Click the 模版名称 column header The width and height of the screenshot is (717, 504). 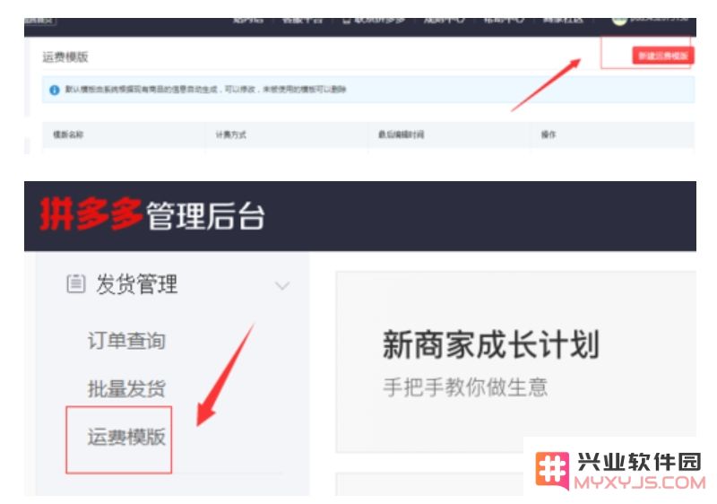pos(68,135)
